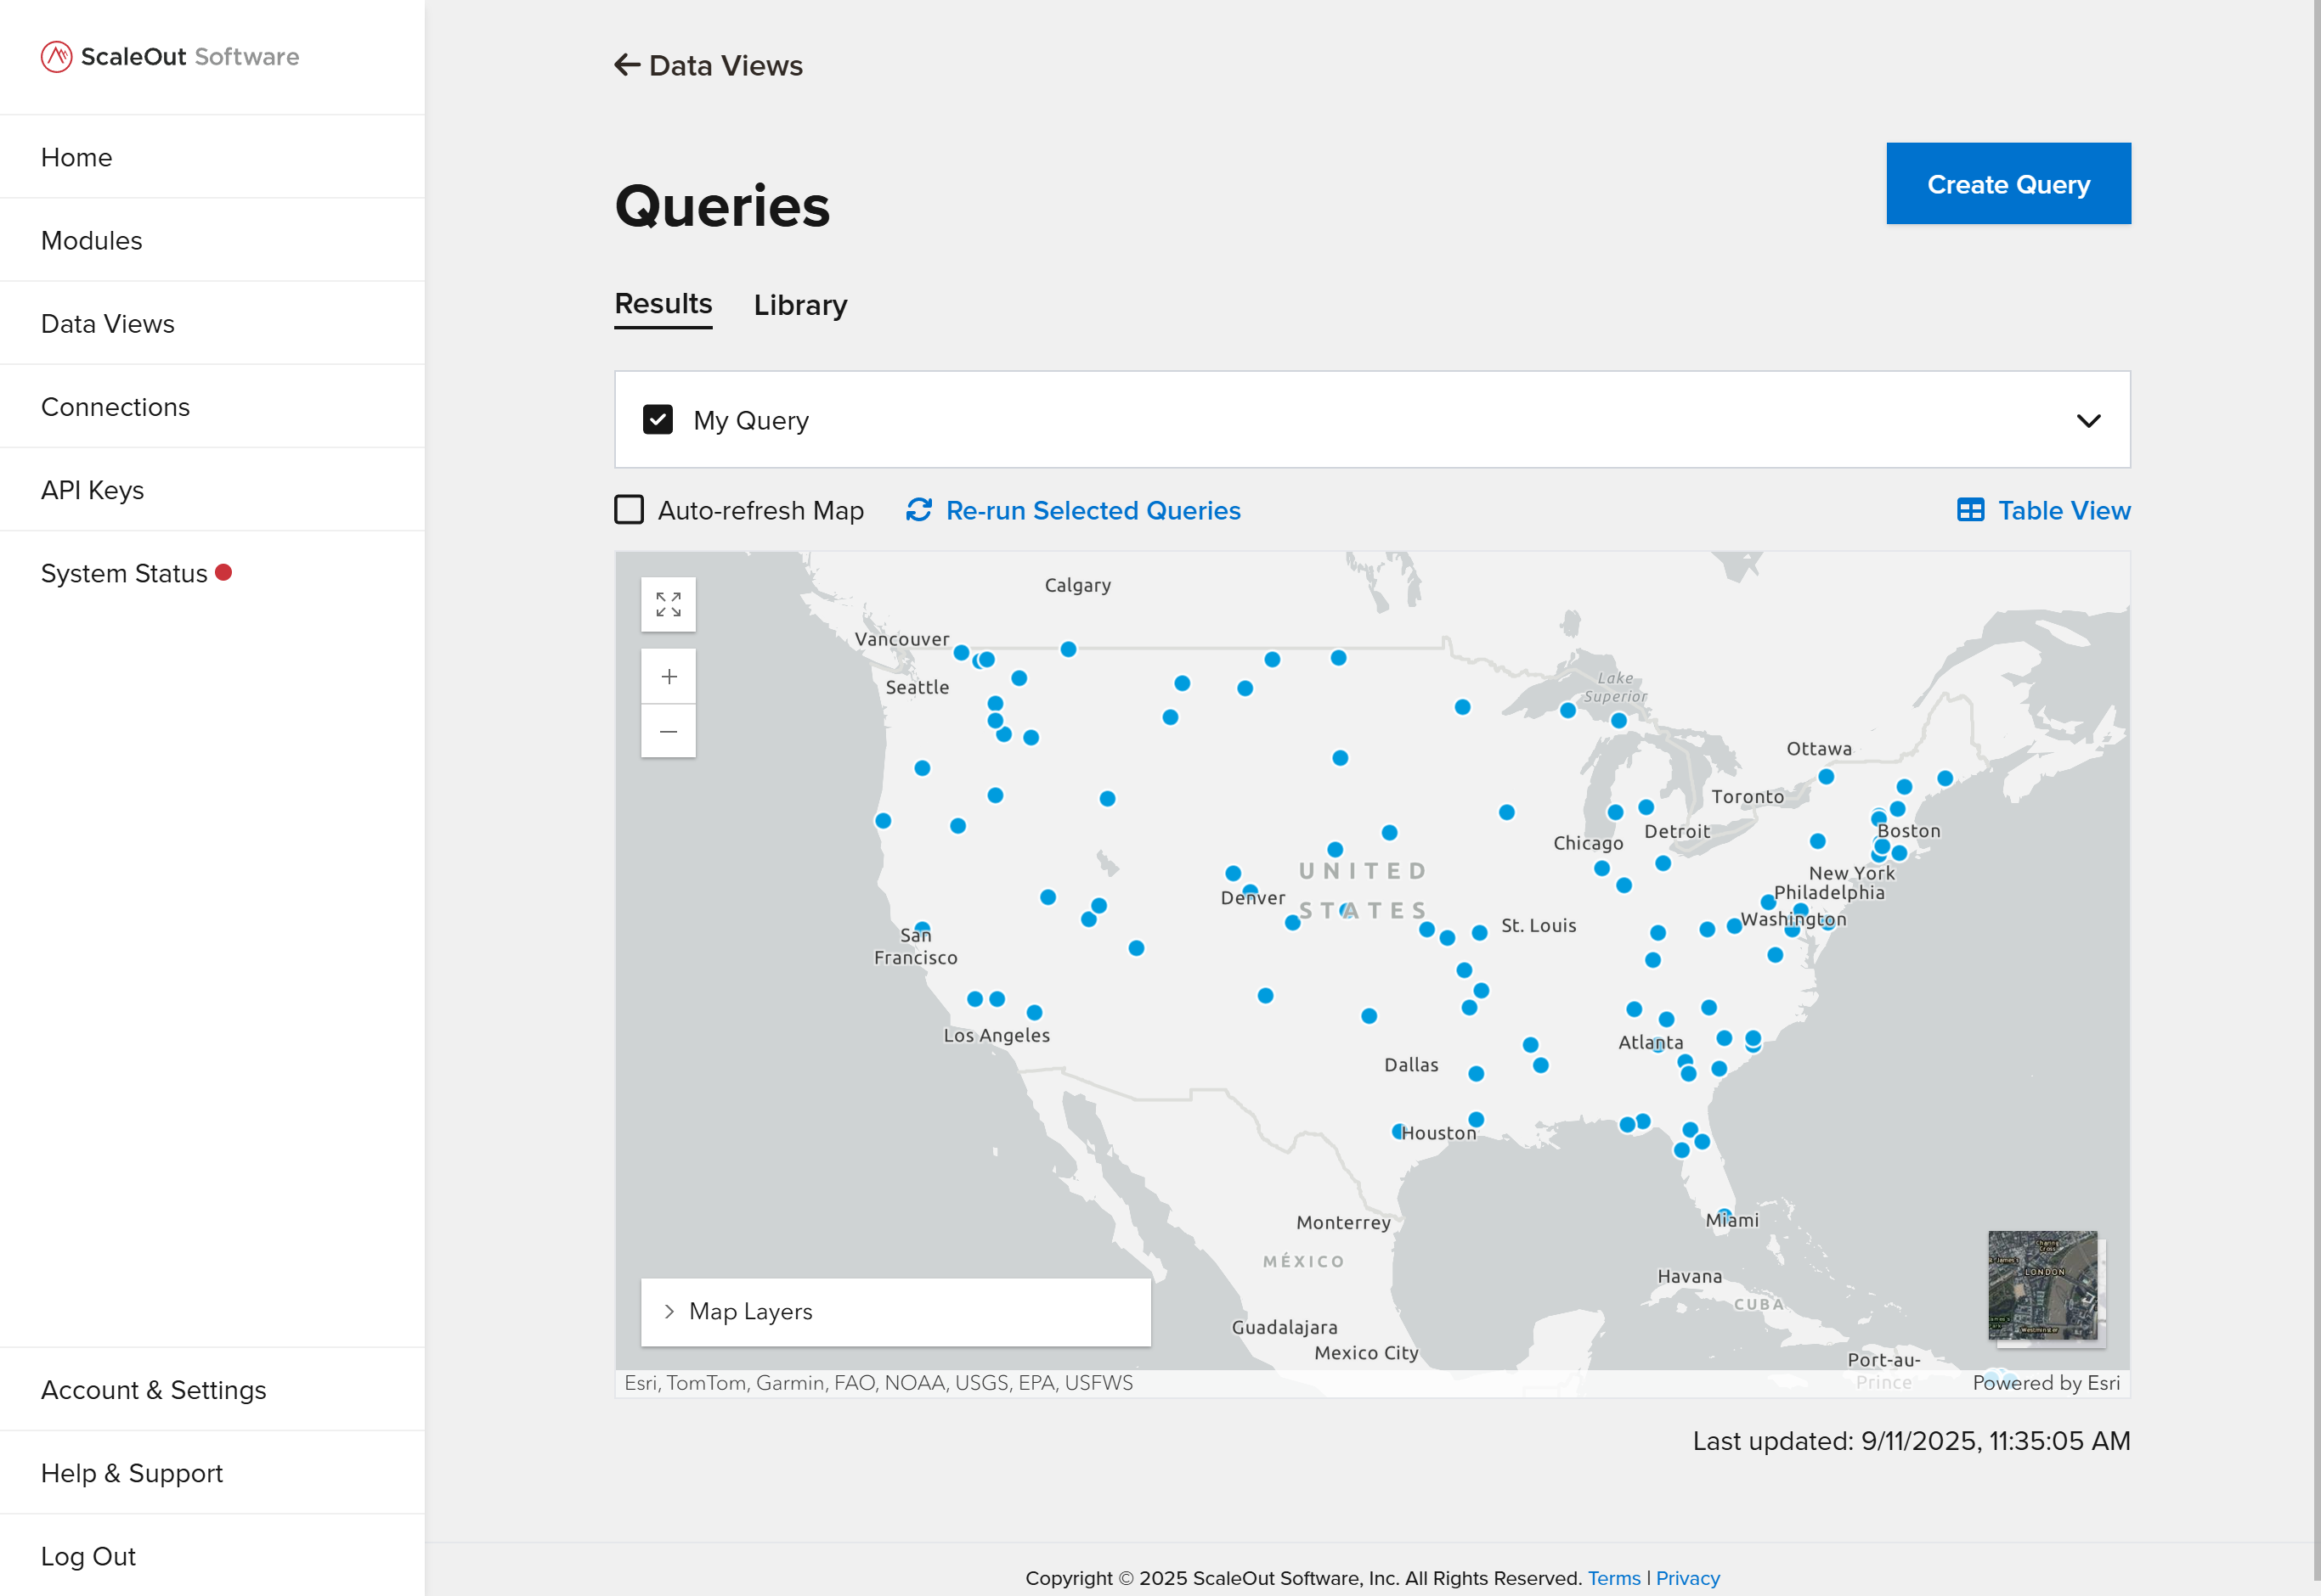Image resolution: width=2321 pixels, height=1596 pixels.
Task: Click the map data point near Houston
Action: click(x=1398, y=1131)
